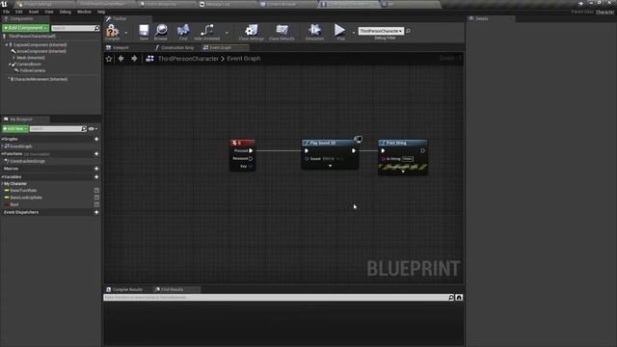Screen dimensions: 617x347
Task: Collapse the CameraBoom tree item
Action: pos(10,65)
